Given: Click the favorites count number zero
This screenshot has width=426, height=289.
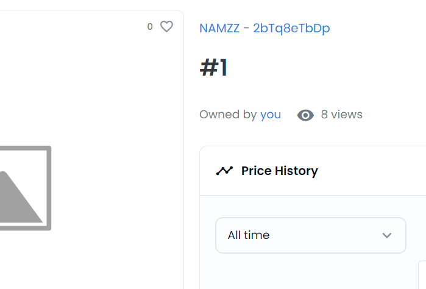Looking at the screenshot, I should click(150, 27).
